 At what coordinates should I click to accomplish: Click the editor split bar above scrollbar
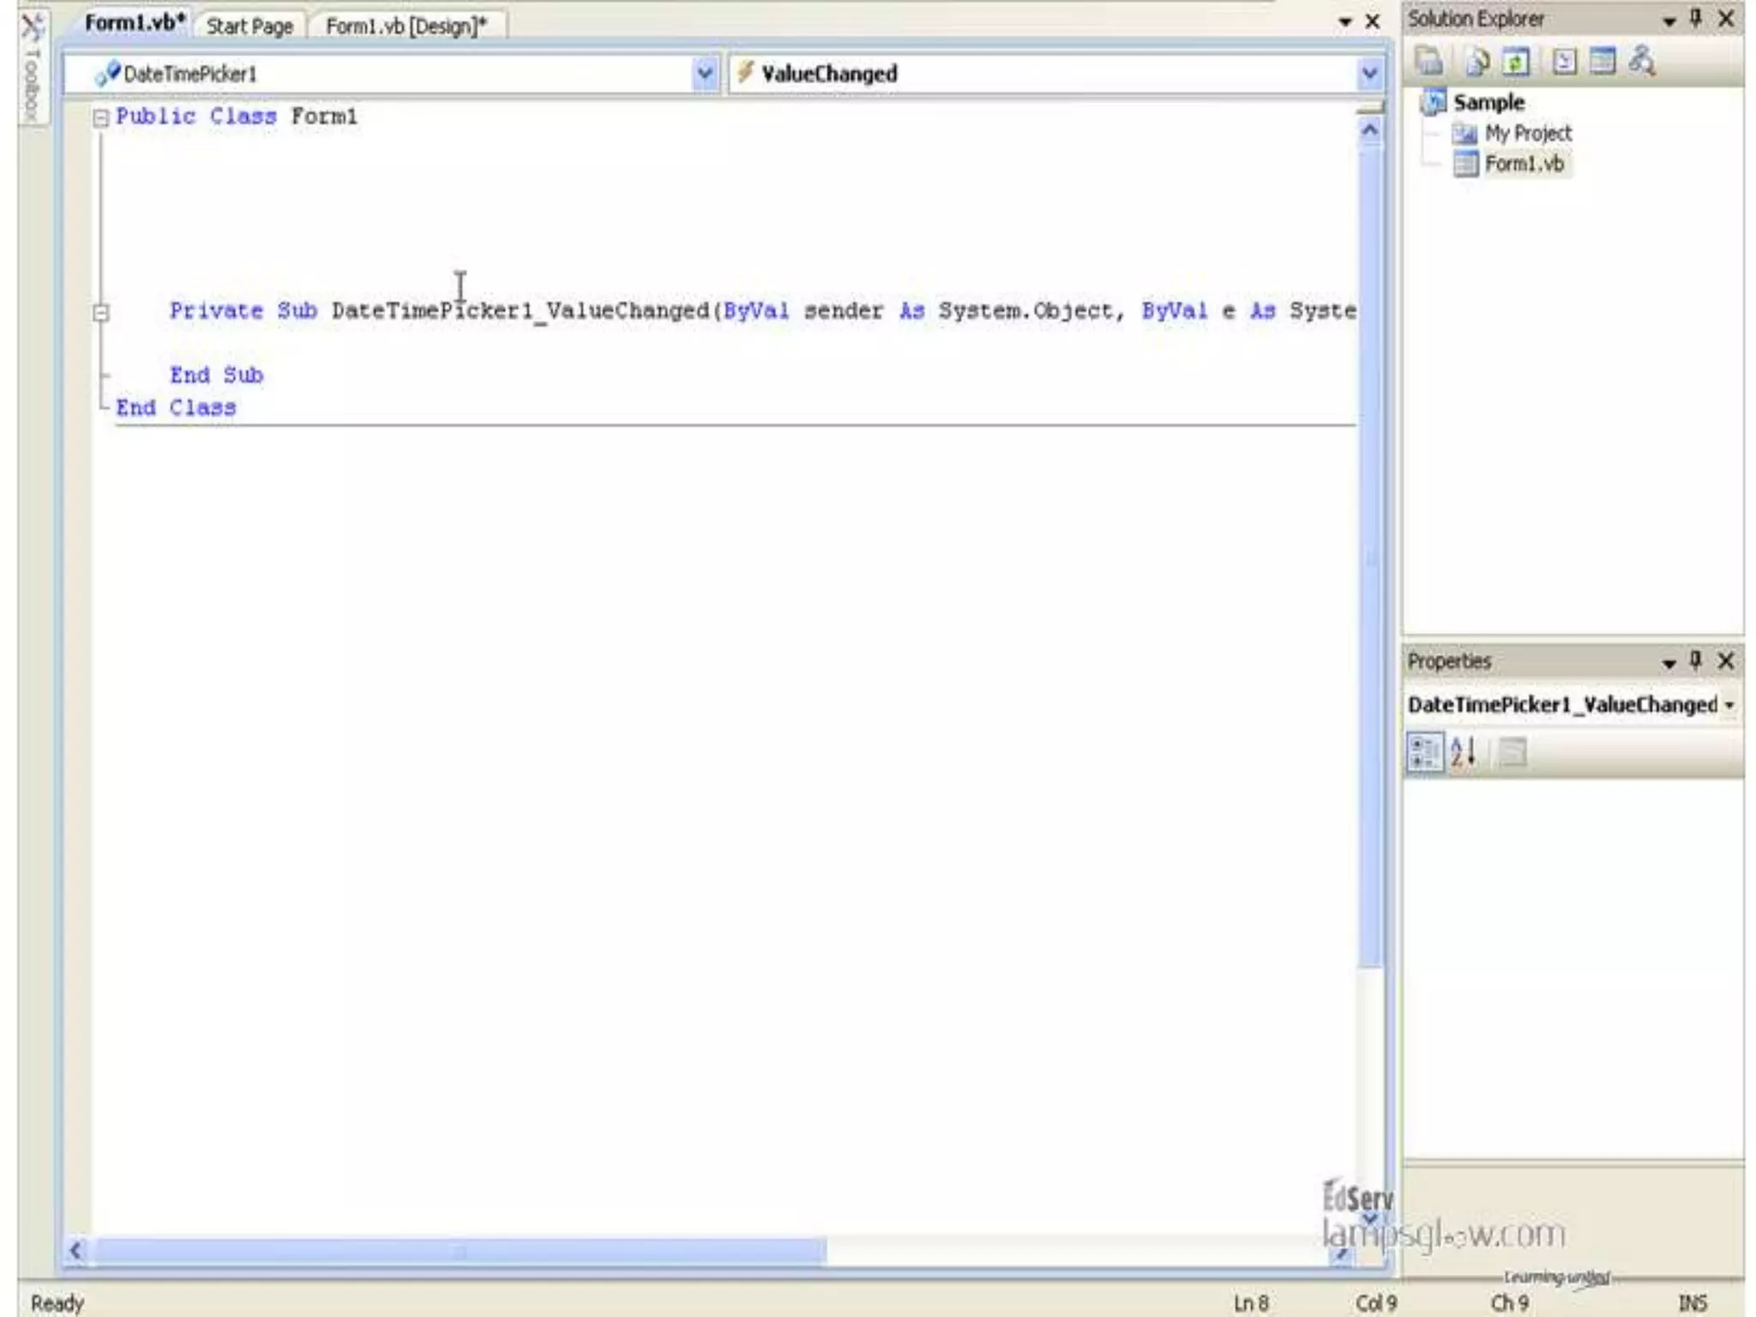(1369, 107)
